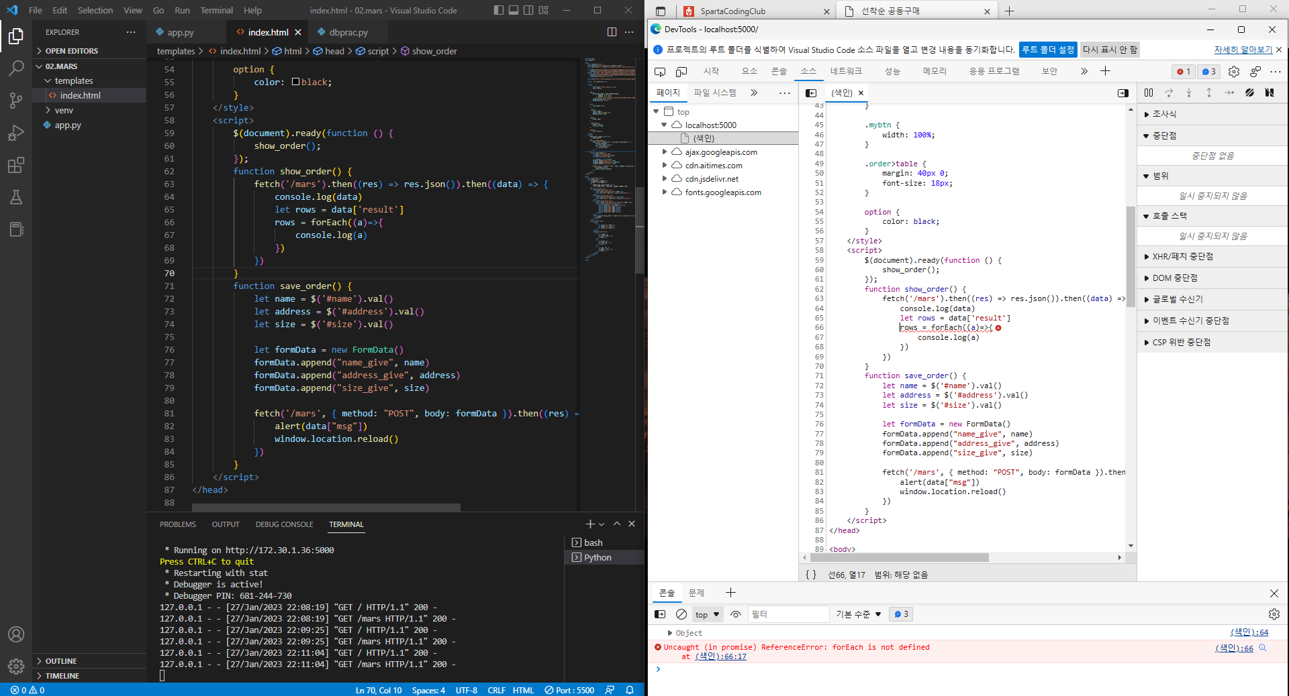This screenshot has width=1289, height=696.
Task: Pause script execution in debugger
Action: [1149, 93]
